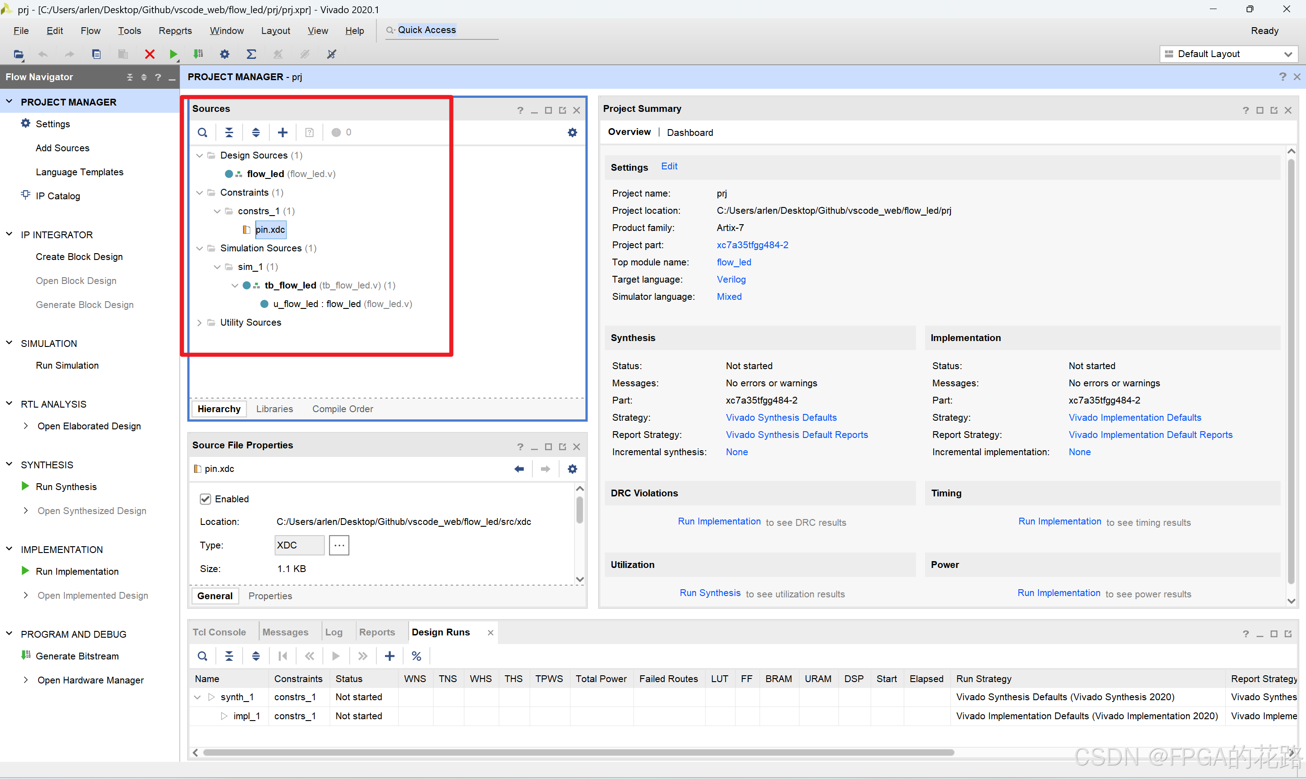Open Sources panel settings gear

[572, 132]
